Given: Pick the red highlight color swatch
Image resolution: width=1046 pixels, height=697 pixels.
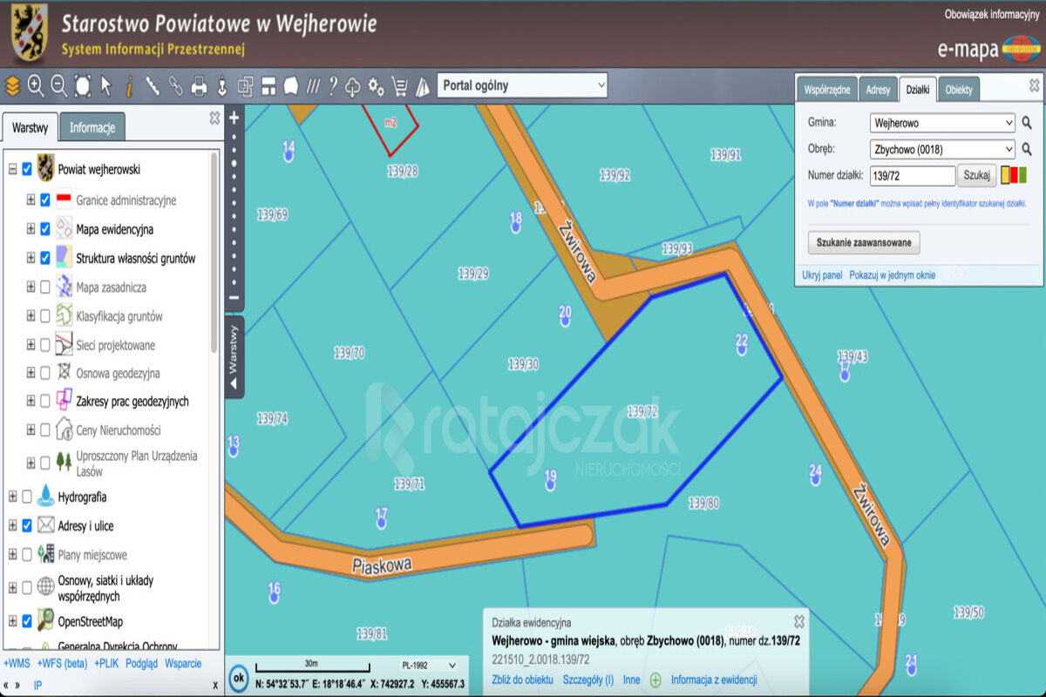Looking at the screenshot, I should 1014,175.
